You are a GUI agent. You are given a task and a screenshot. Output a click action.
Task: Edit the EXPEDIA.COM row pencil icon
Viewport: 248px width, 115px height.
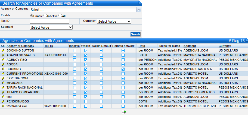[3, 78]
